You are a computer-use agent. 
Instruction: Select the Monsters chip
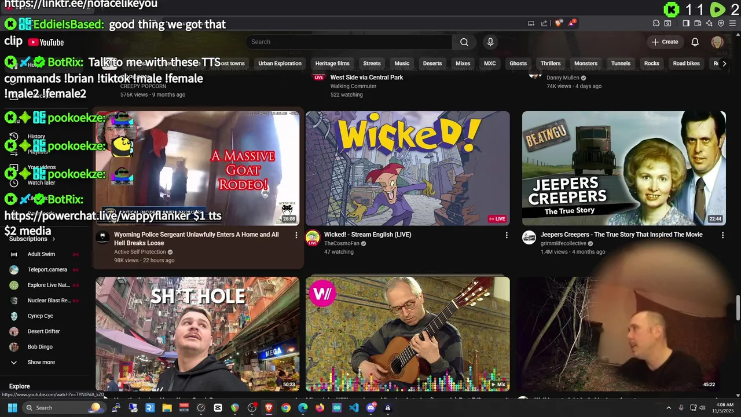pyautogui.click(x=586, y=63)
